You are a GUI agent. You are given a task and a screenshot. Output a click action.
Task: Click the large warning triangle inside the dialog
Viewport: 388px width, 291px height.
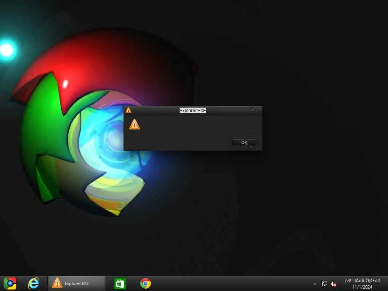[135, 124]
